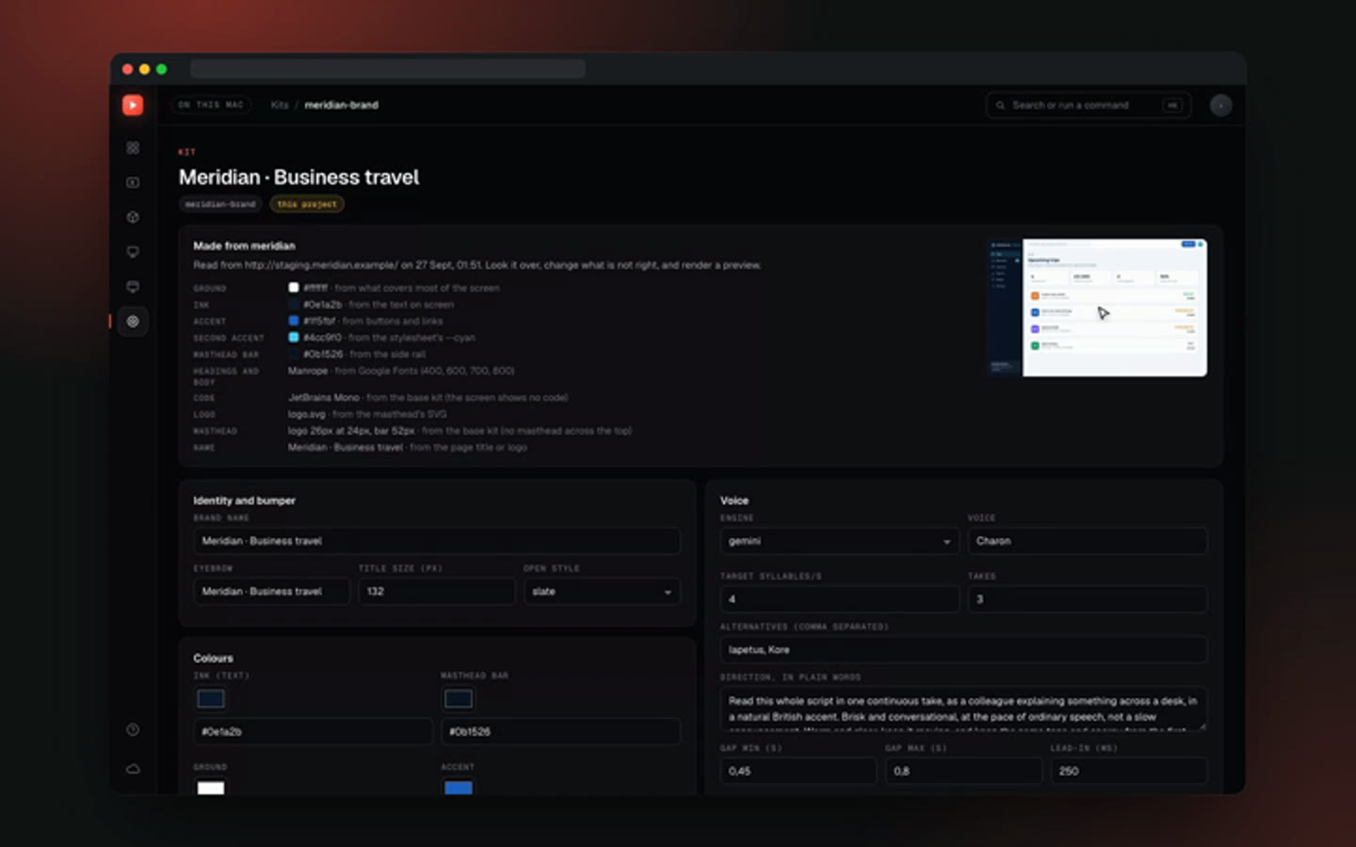Click the Brand Name input field
This screenshot has height=847, width=1356.
437,541
